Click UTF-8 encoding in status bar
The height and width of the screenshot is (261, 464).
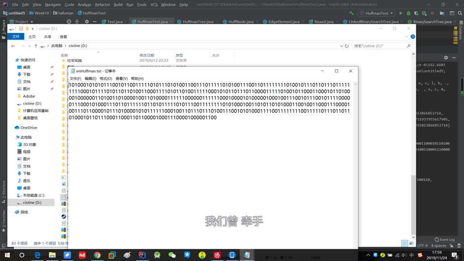point(422,246)
